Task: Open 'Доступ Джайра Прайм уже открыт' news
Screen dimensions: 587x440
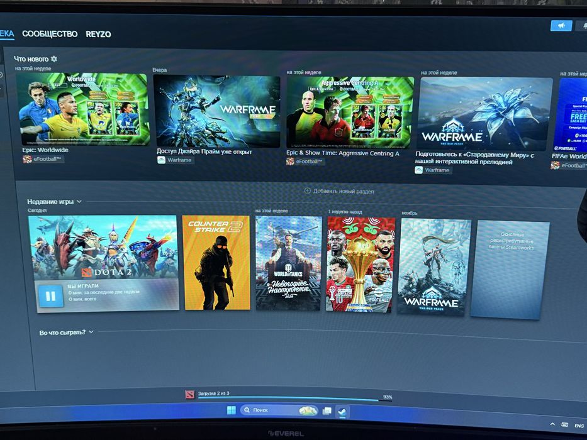Action: click(x=204, y=151)
